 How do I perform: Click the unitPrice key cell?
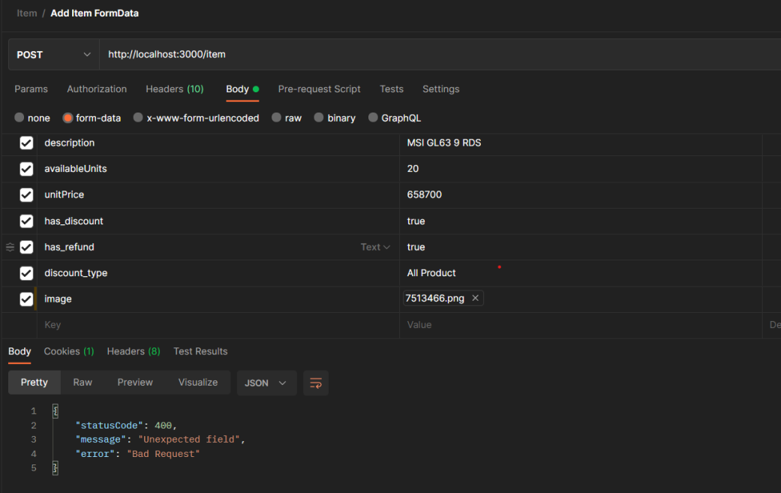(x=218, y=194)
